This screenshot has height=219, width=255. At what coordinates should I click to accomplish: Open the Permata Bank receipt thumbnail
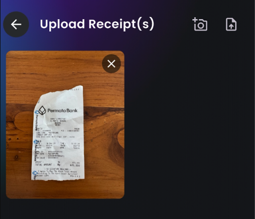(65, 125)
